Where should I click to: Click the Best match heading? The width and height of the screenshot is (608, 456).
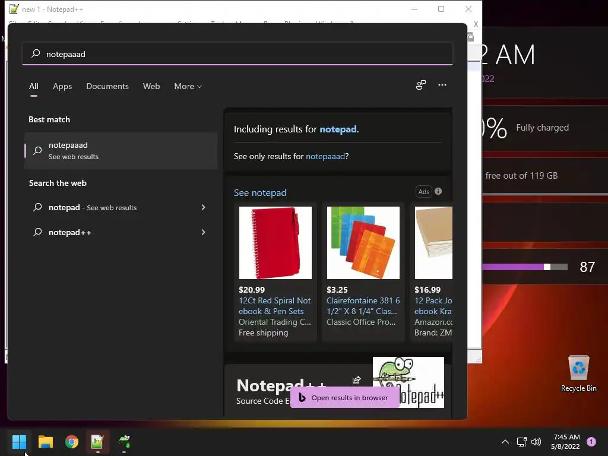pyautogui.click(x=49, y=119)
